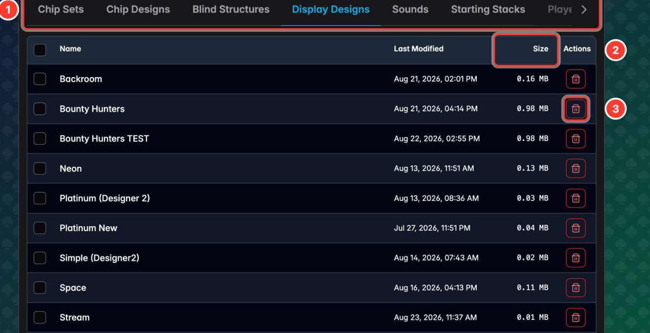
Task: Select Platinum (Designer 2) checkbox
Action: (x=40, y=198)
